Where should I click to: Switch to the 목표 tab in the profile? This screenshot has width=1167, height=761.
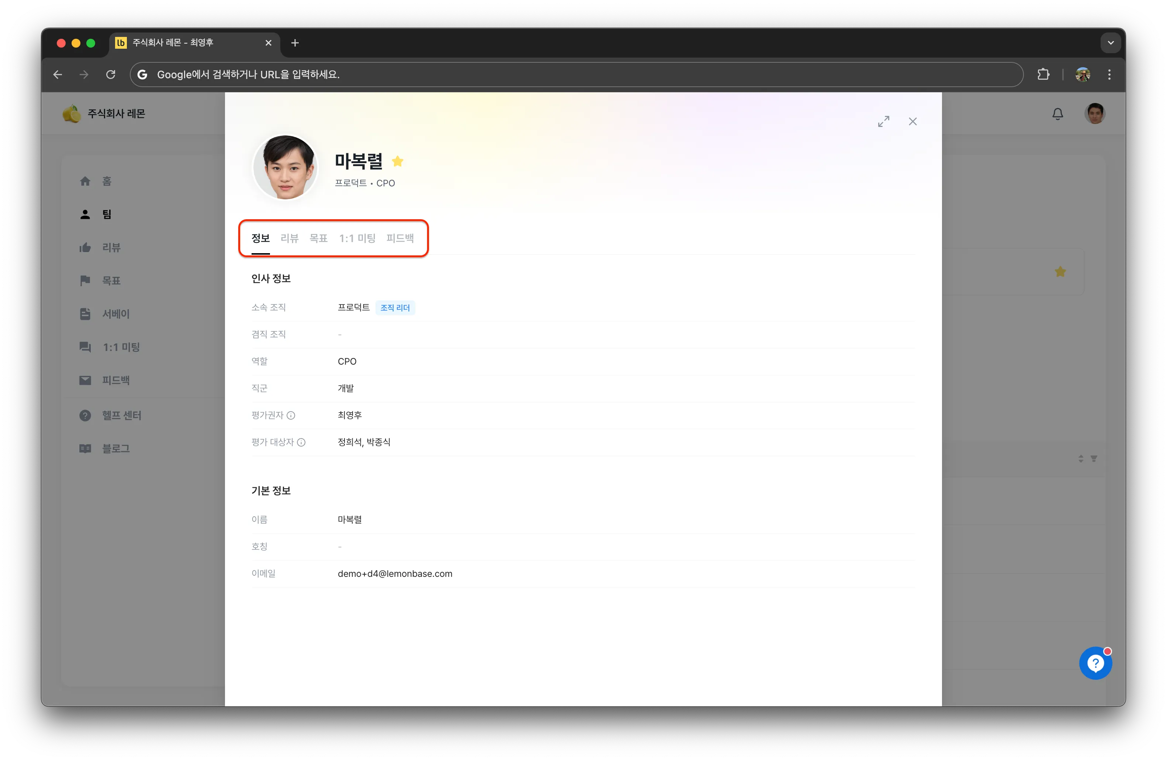click(318, 238)
